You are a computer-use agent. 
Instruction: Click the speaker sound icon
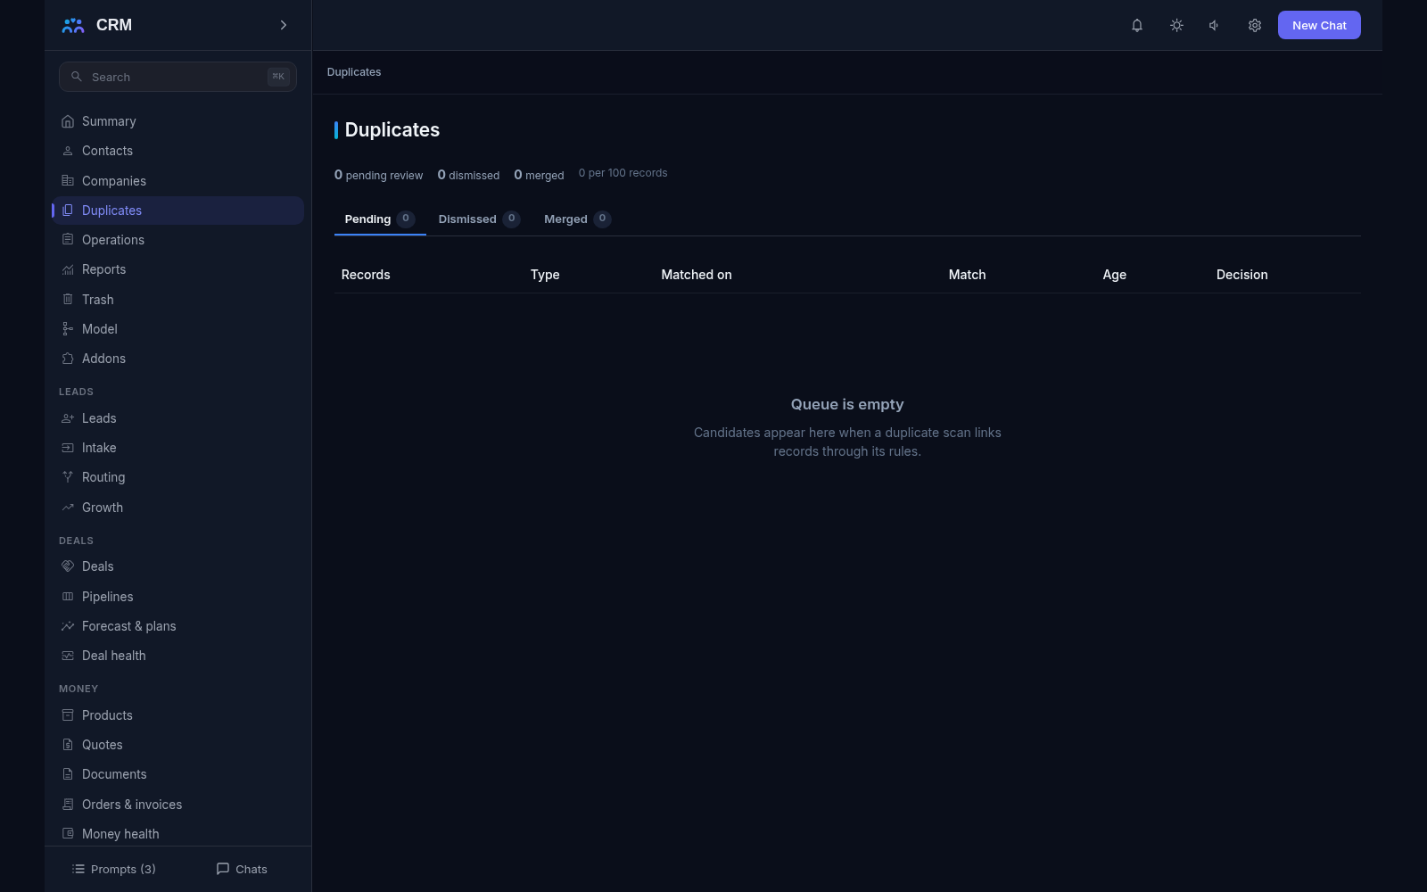(1215, 25)
